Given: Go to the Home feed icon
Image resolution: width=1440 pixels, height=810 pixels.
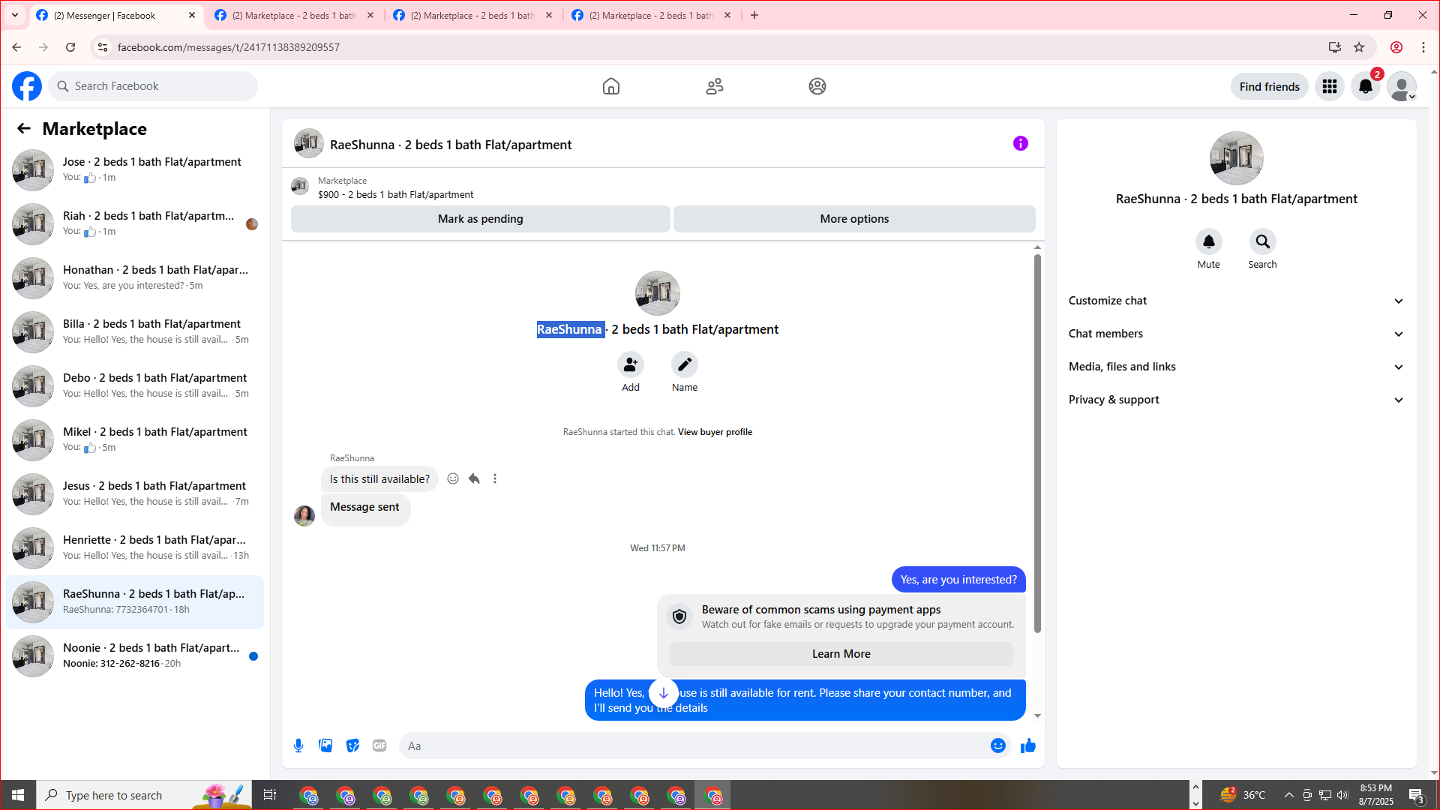Looking at the screenshot, I should click(x=611, y=86).
